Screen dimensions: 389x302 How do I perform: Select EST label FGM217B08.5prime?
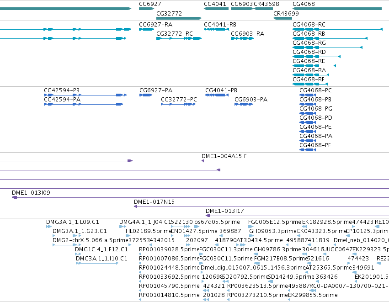[x=281, y=259]
